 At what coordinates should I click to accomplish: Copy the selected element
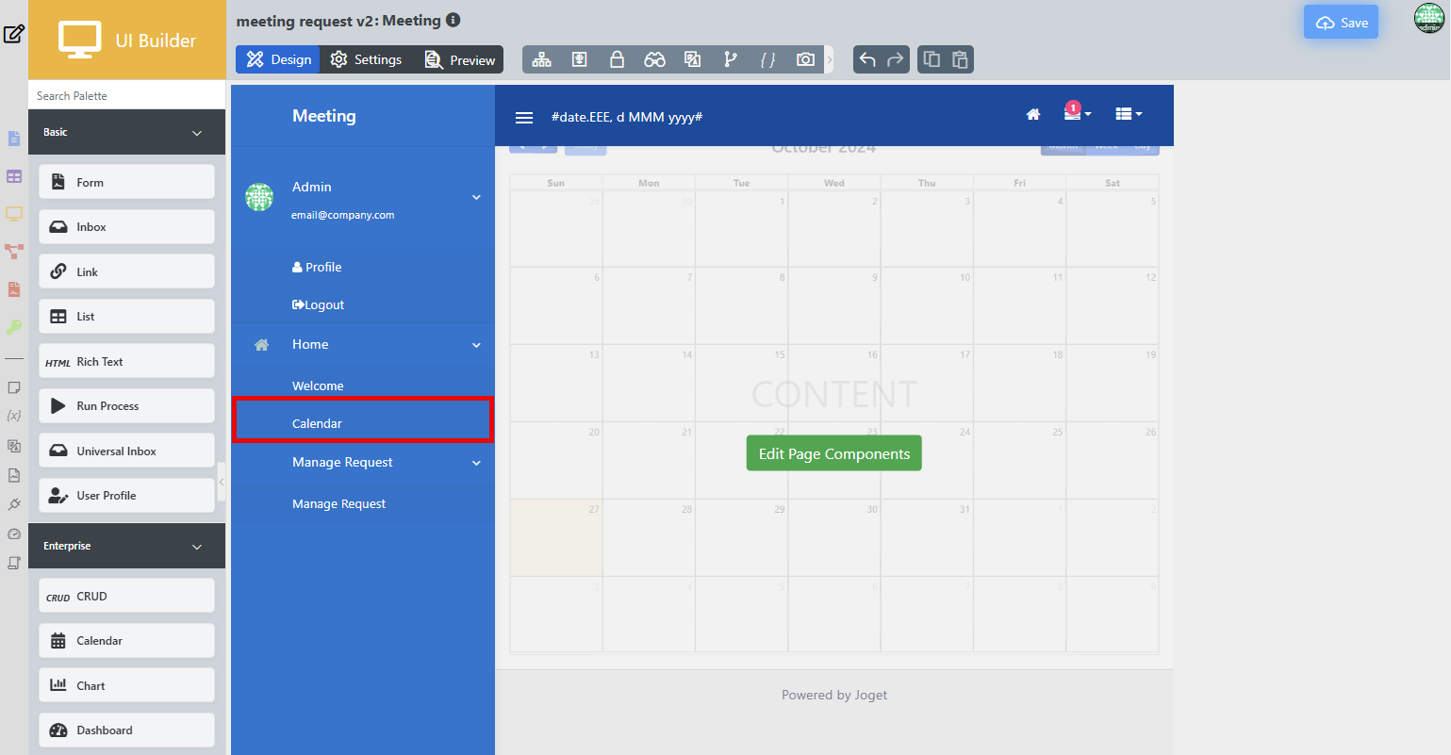[932, 59]
